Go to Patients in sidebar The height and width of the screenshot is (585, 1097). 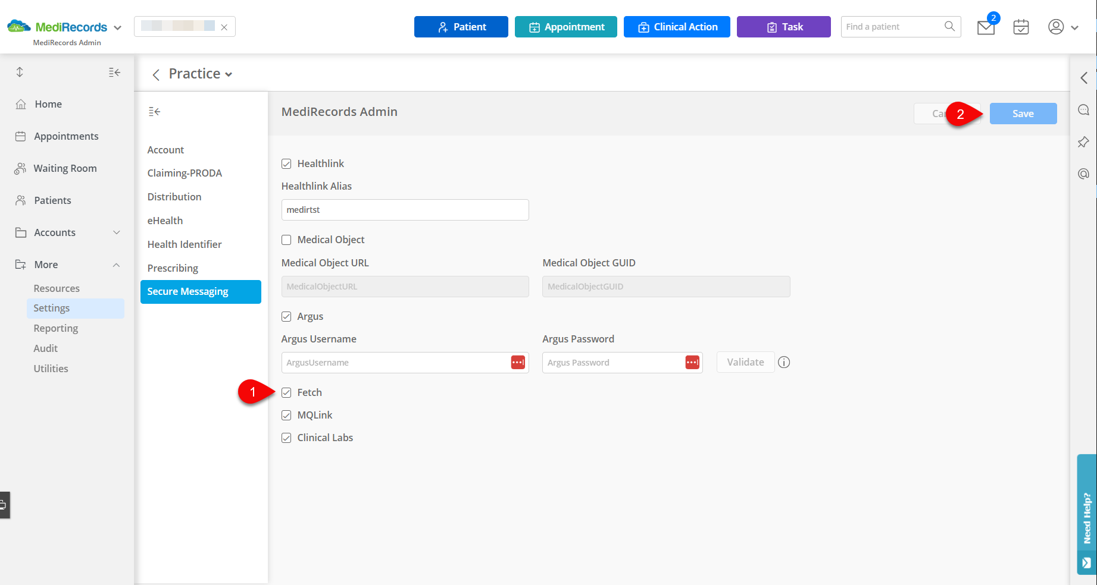(52, 200)
